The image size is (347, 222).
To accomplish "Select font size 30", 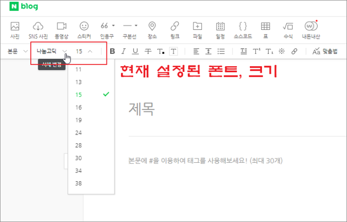I will point(91,158).
